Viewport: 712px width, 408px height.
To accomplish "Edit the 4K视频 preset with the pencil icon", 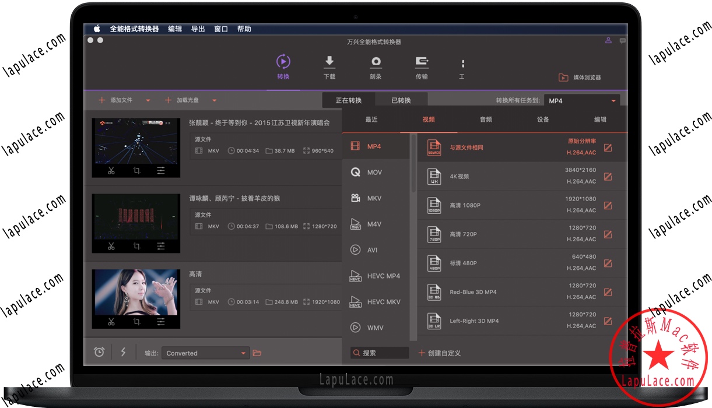I will point(608,177).
